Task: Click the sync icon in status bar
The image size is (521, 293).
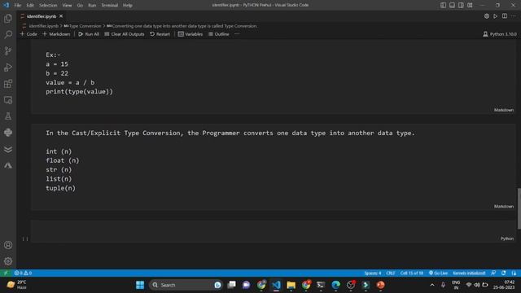Action: (x=504, y=273)
